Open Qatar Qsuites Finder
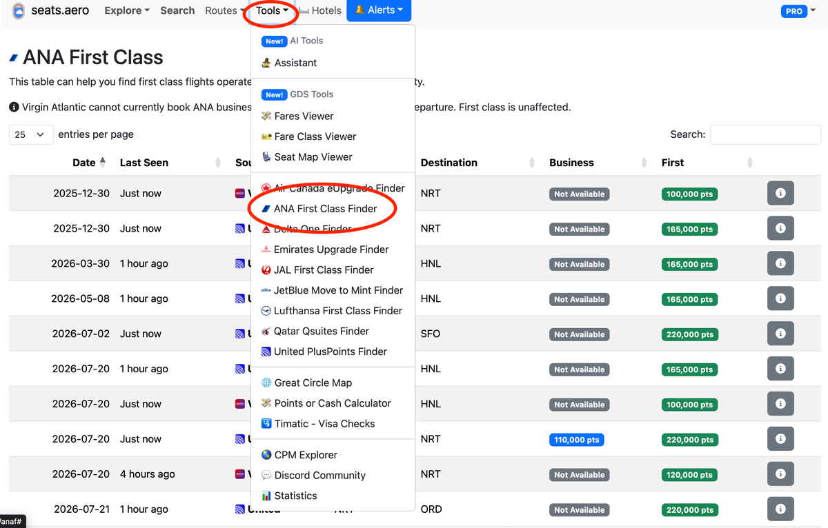This screenshot has height=528, width=828. point(315,331)
